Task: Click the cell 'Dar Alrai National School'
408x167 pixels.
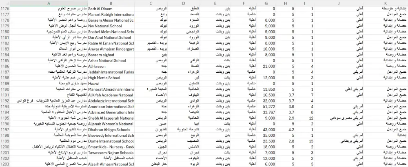Action: (x=111, y=38)
